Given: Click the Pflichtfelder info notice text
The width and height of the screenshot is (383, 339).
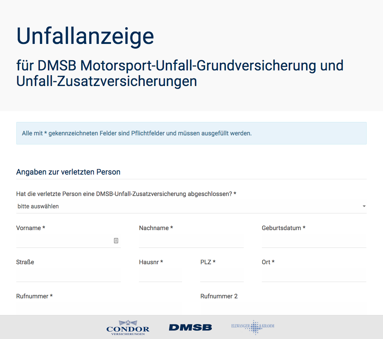Looking at the screenshot, I should (x=137, y=133).
